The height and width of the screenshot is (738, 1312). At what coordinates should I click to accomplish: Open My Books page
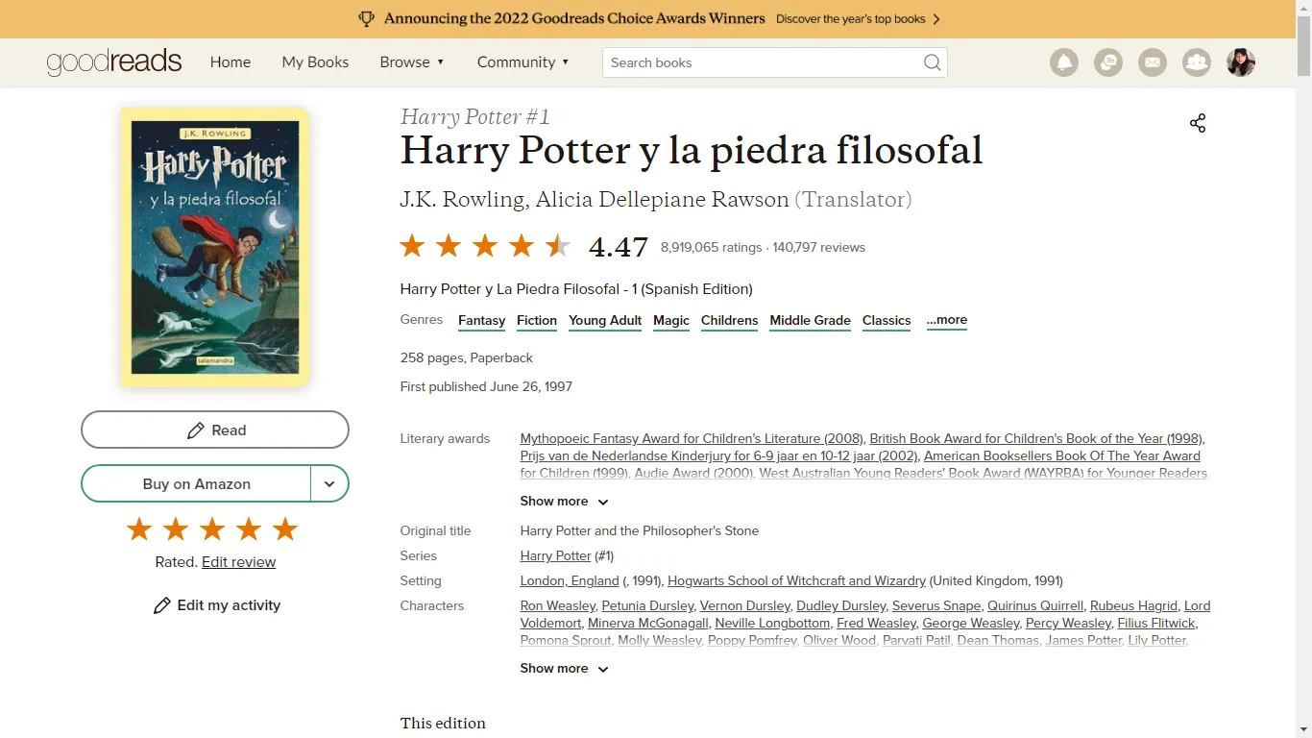[315, 61]
